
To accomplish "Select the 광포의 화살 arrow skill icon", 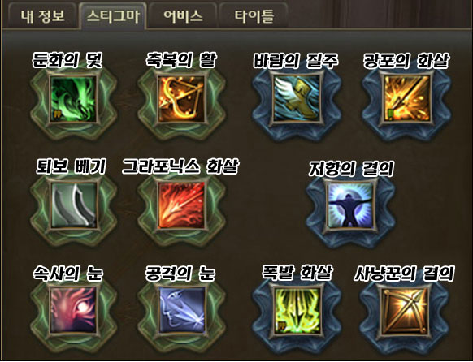I will coord(406,99).
